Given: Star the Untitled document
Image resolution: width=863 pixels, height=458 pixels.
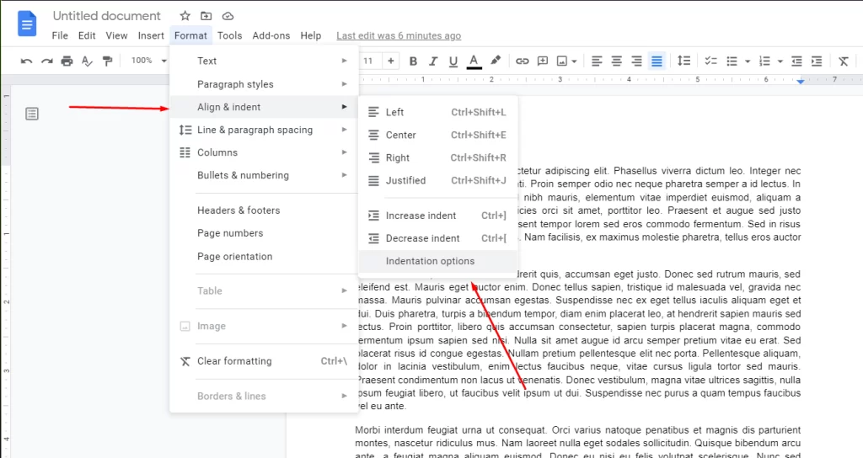Looking at the screenshot, I should click(185, 16).
